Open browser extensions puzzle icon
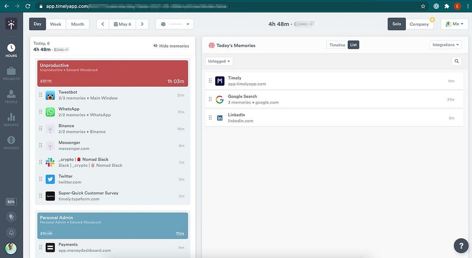472x258 pixels. click(447, 6)
